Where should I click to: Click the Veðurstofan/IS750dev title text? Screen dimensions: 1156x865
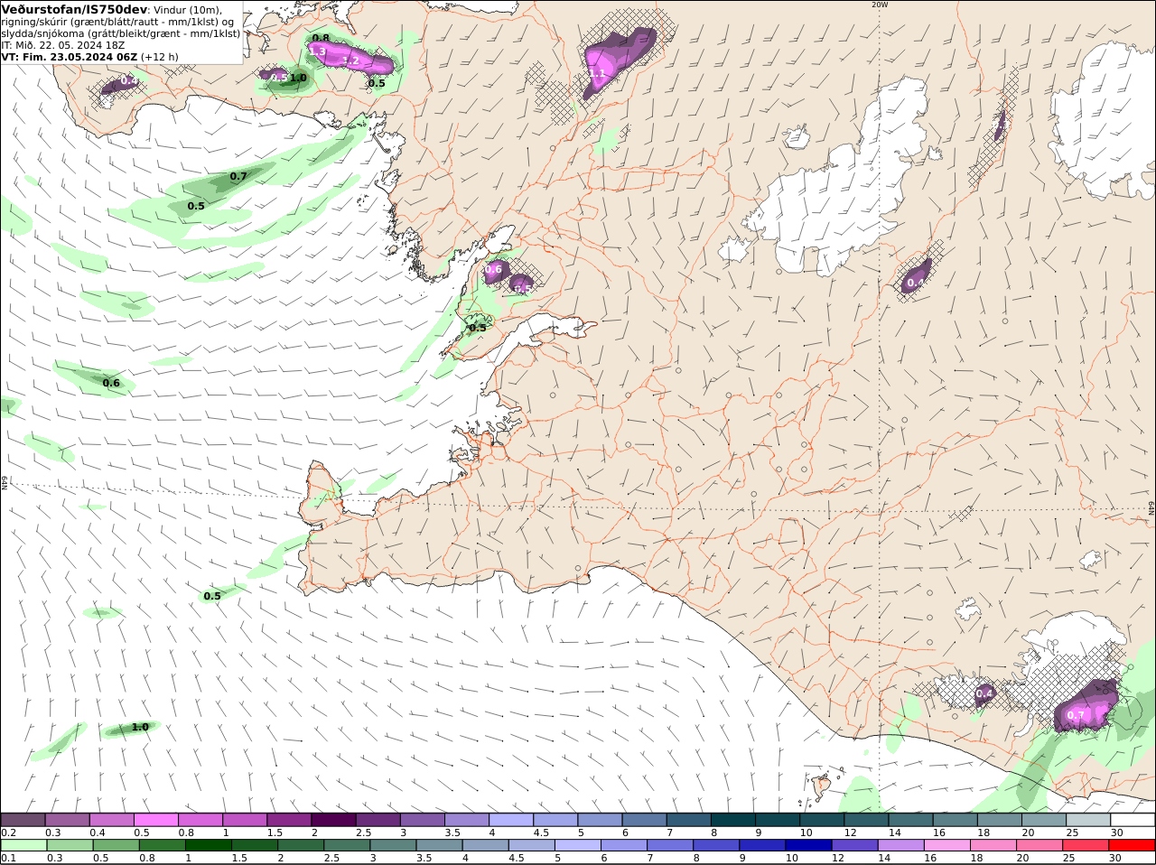[74, 9]
